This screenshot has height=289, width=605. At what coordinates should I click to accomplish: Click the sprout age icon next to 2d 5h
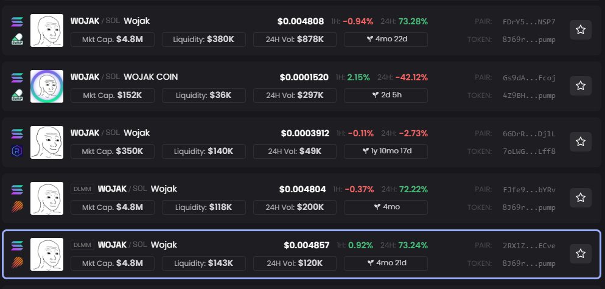coord(377,96)
